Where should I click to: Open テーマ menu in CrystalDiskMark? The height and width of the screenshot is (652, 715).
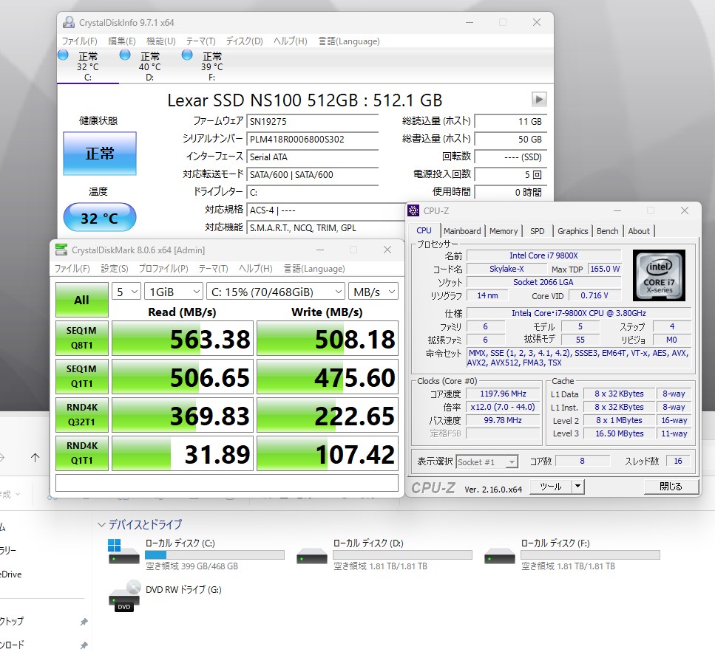214,268
